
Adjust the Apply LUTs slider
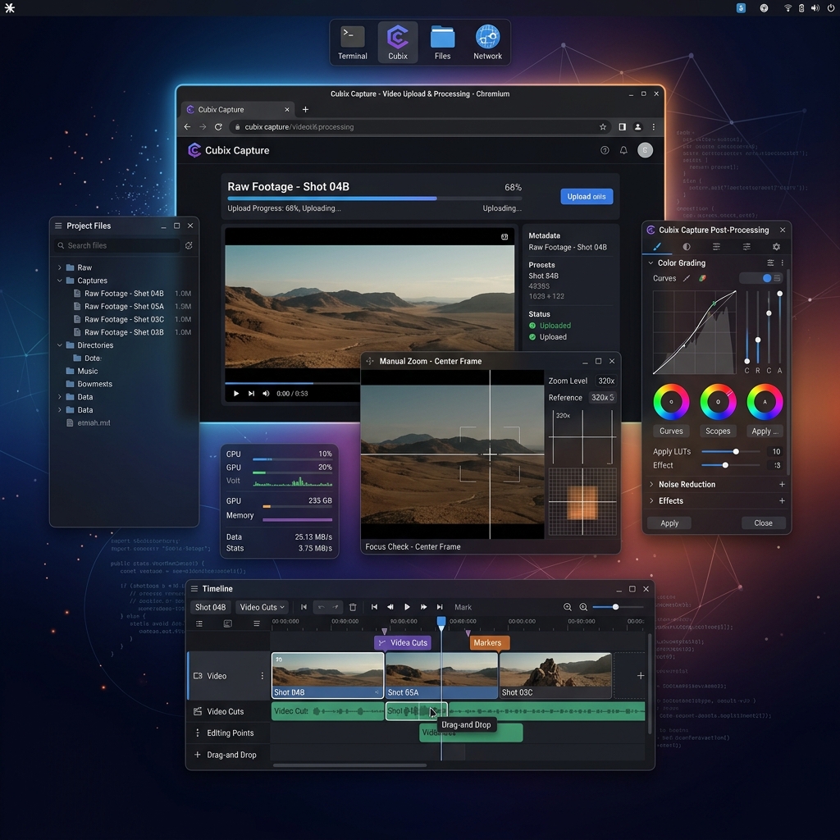pos(731,452)
